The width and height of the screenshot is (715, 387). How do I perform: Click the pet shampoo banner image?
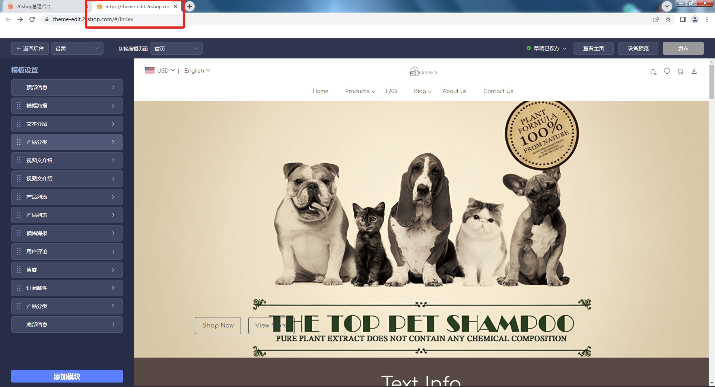[421, 229]
